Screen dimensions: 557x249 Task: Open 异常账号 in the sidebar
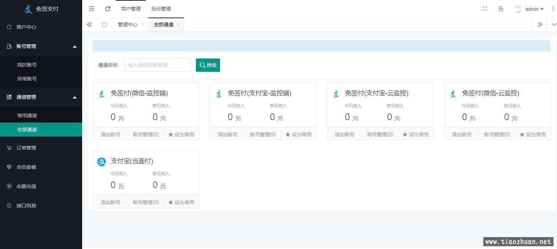41,79
